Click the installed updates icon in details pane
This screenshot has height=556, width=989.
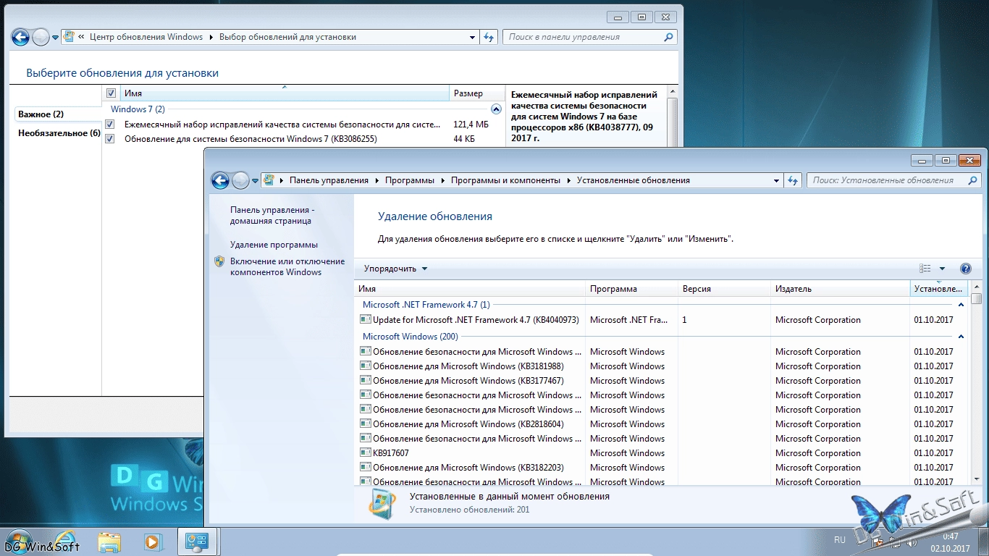pos(382,503)
